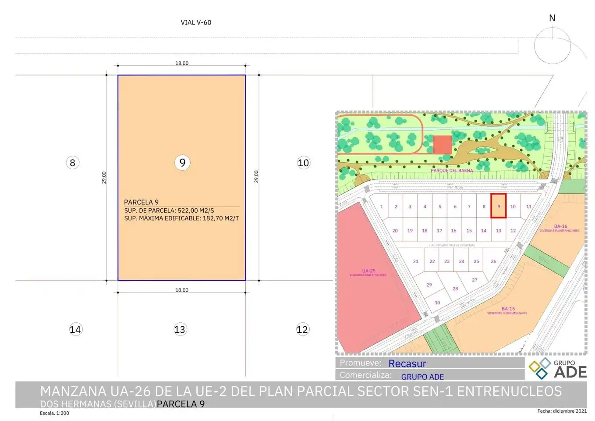Click the PARCELA 9 heading inside the orange parcel
This screenshot has width=595, height=421.
click(141, 202)
